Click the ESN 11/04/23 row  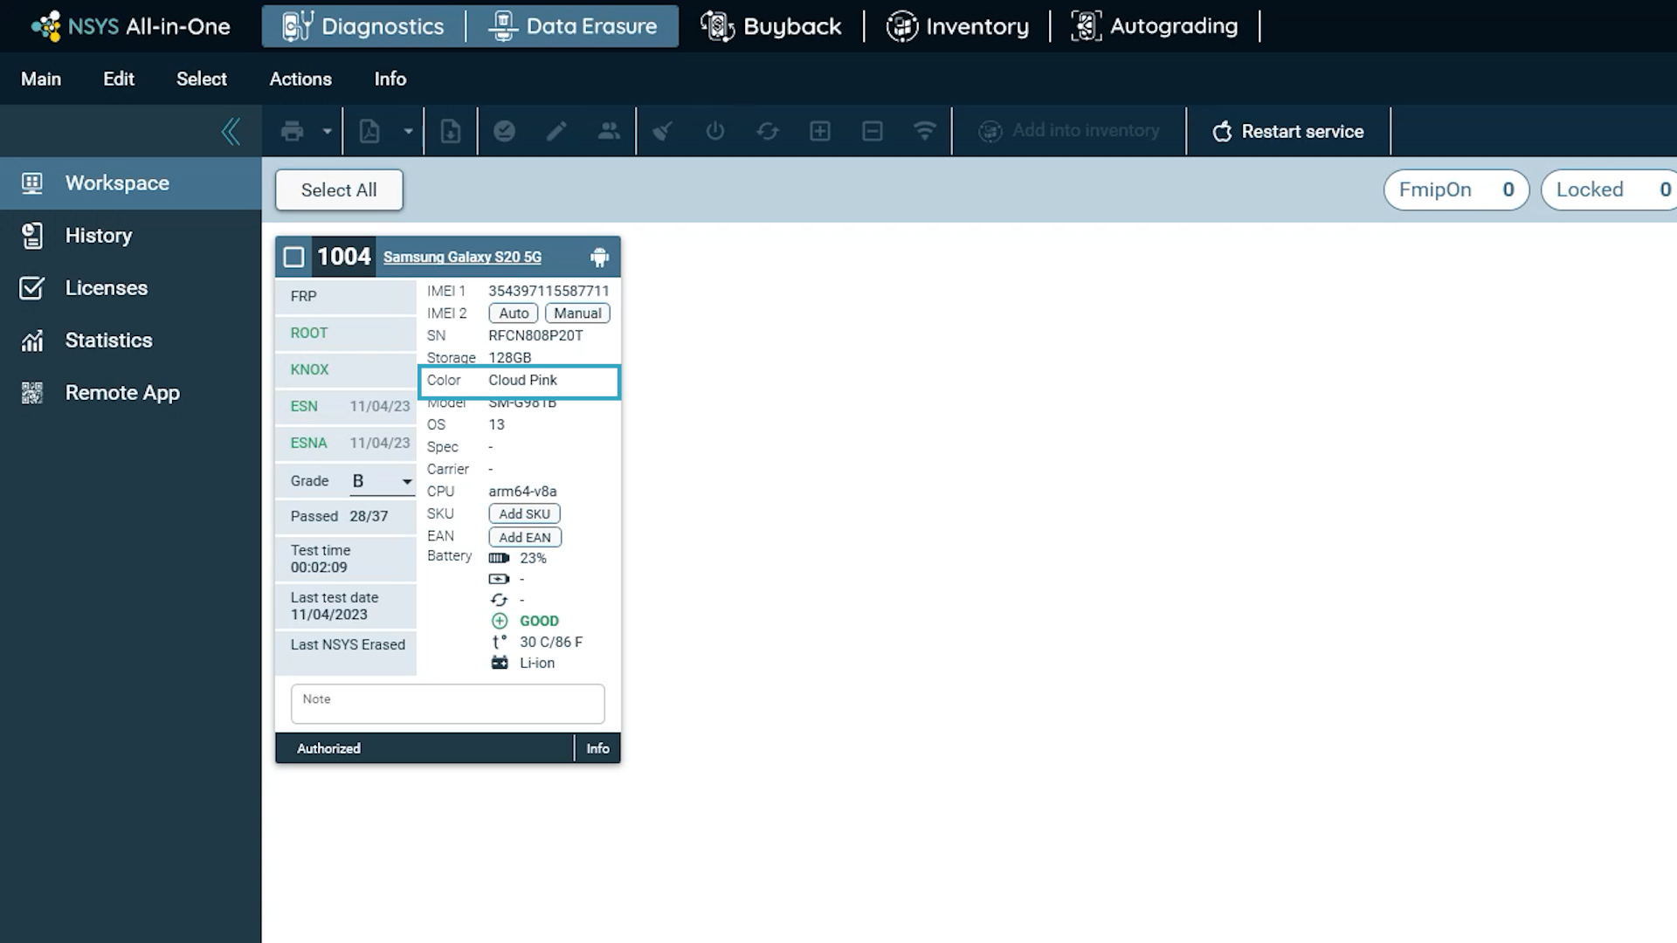[x=346, y=407]
